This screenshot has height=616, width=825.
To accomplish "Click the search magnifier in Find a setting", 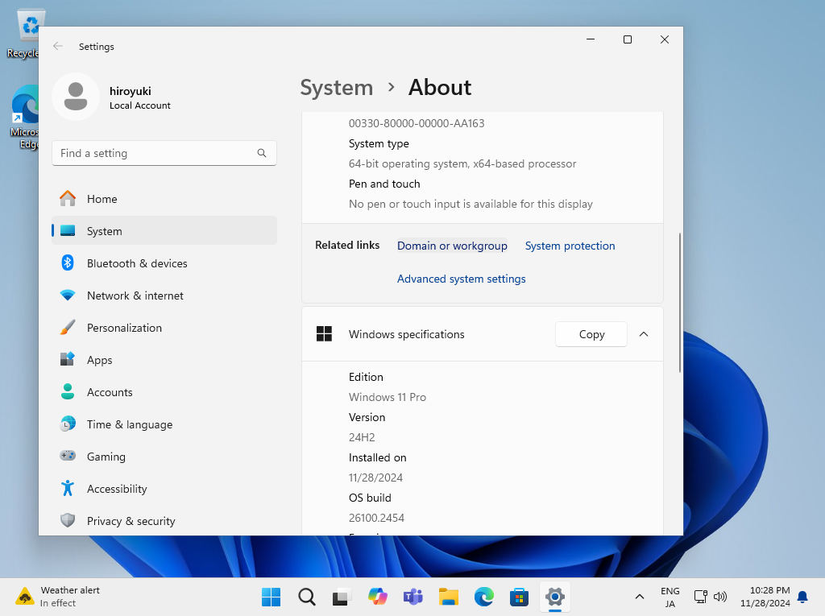I will coord(262,153).
